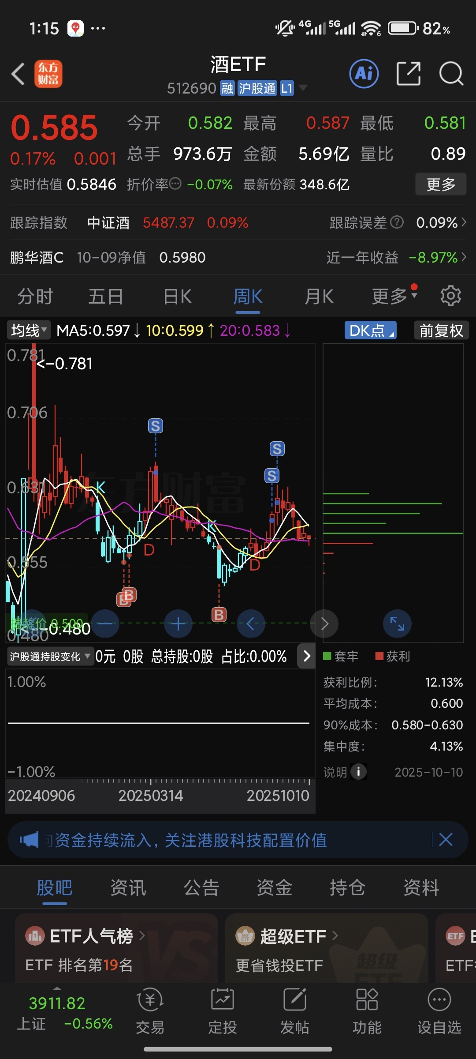
Task: Toggle the 获利 legend swatch
Action: click(379, 656)
